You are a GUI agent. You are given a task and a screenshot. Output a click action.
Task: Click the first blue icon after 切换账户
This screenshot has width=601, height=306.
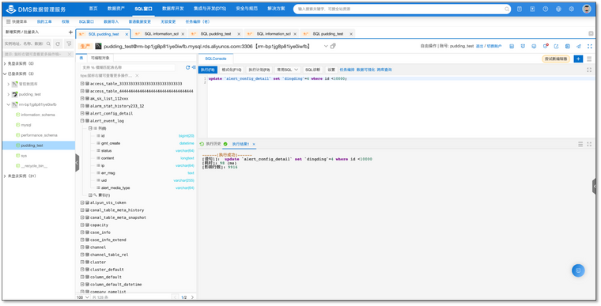512,46
